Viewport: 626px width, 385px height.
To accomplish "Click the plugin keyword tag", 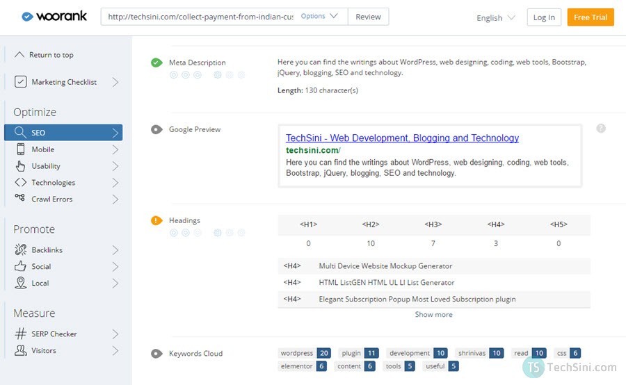I will point(358,353).
